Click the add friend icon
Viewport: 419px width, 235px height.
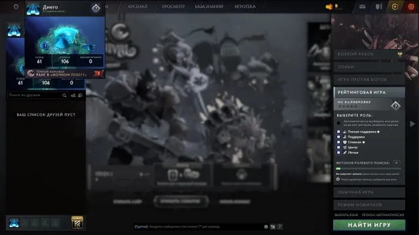click(x=73, y=95)
